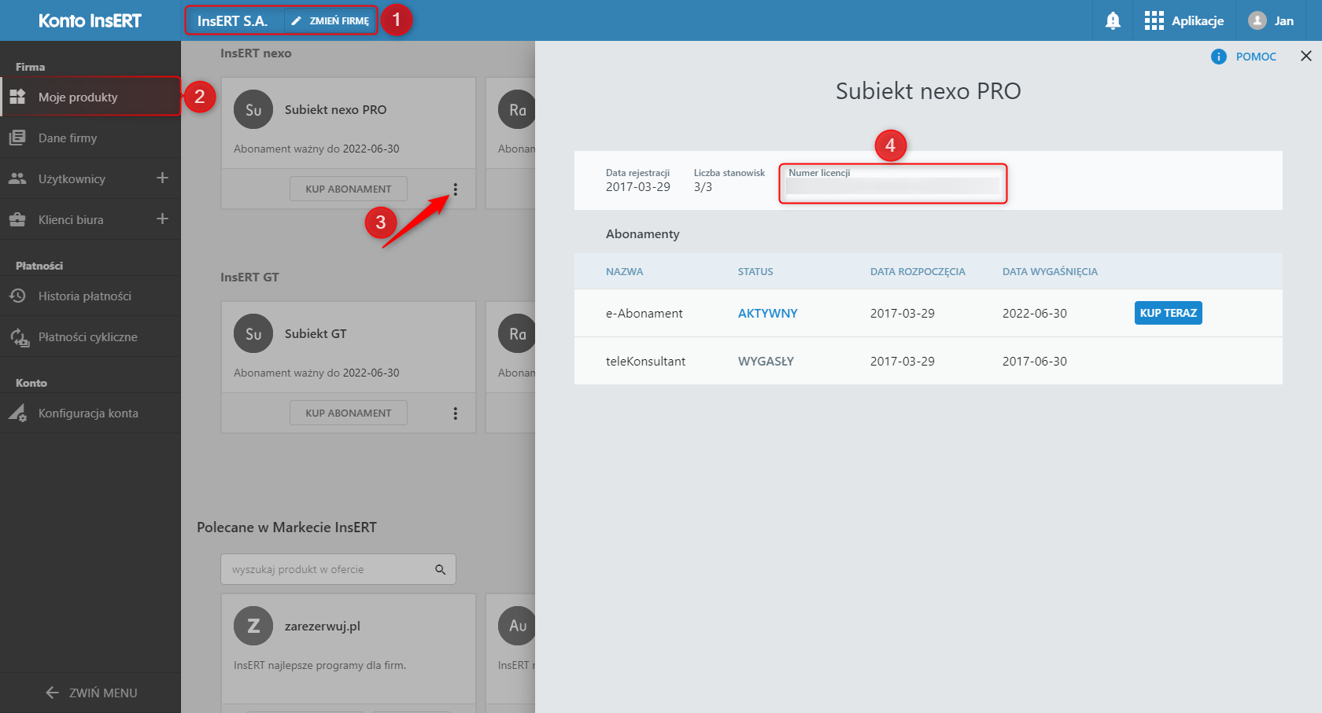Click the WYGASŁY status of teleKonsultant
Viewport: 1322px width, 713px height.
[766, 361]
